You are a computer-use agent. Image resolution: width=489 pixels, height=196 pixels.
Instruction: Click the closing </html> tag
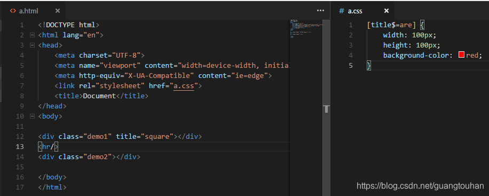(x=52, y=187)
